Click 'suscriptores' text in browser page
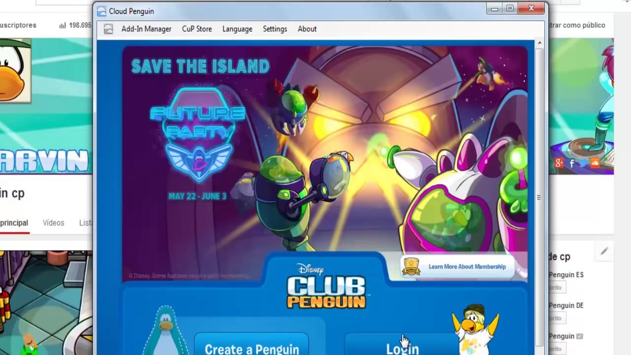The image size is (631, 355). click(18, 25)
